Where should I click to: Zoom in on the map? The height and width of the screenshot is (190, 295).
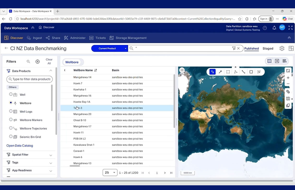(288, 78)
